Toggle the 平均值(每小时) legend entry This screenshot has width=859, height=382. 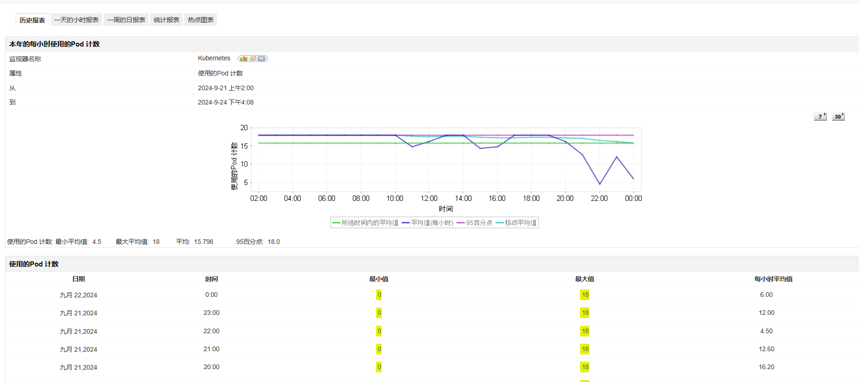tap(428, 223)
